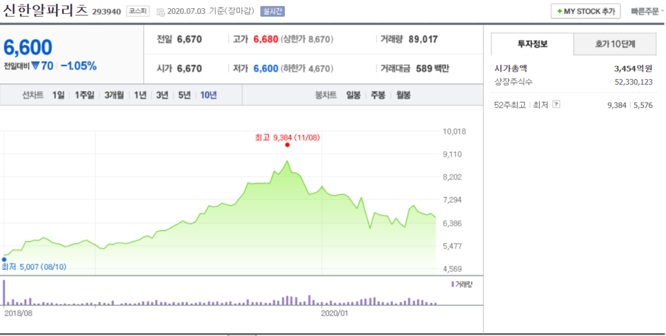This screenshot has height=336, width=666.
Task: Click the 시가 value 6,670
Action: point(190,68)
